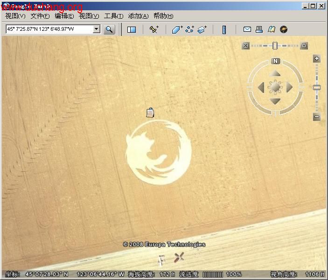Click the 123°06'44.16" W coordinate status

coord(101,274)
